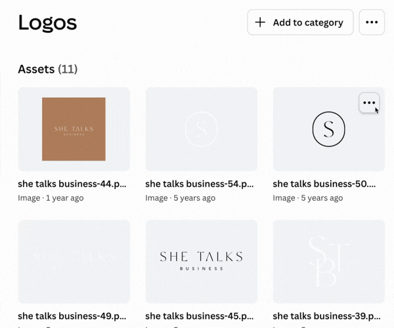The width and height of the screenshot is (394, 328).
Task: Click the file name she talks business-44
Action: 72,184
